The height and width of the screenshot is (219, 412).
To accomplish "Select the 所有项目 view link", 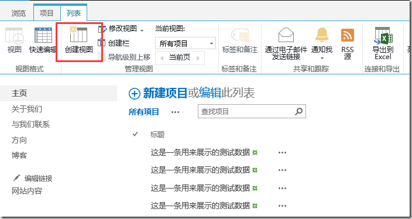I will pos(144,112).
